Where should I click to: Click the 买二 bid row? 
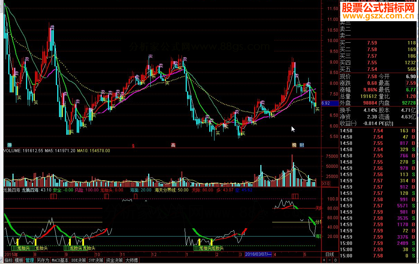[x=378, y=49]
